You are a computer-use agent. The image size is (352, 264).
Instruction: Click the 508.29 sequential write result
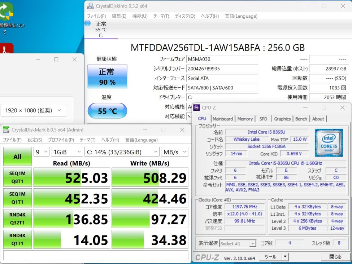(x=150, y=177)
